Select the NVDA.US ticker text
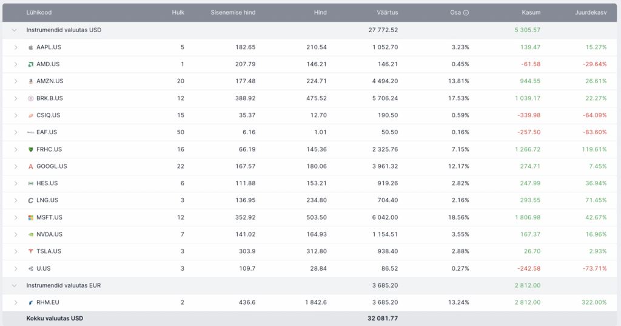 pos(50,234)
